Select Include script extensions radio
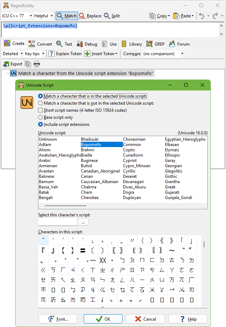Screen dimensions: 226x327 41,124
